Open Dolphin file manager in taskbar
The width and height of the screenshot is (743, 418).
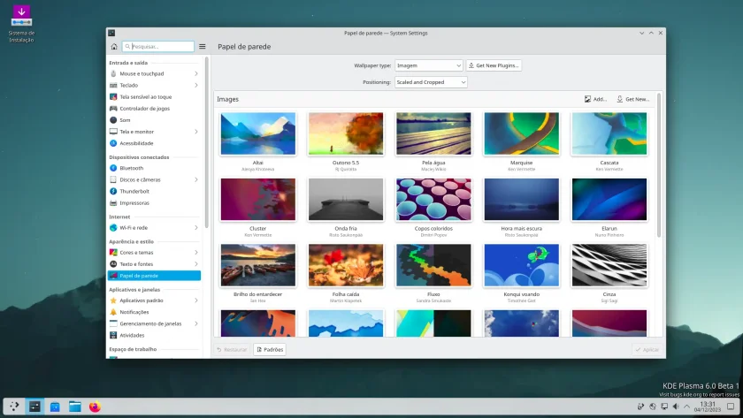click(75, 407)
